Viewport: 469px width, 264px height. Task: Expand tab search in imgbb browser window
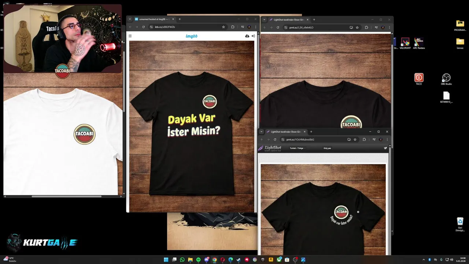click(130, 19)
